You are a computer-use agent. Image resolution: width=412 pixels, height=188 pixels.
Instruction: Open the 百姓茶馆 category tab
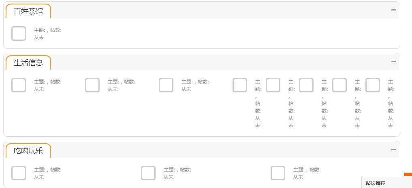pyautogui.click(x=28, y=11)
